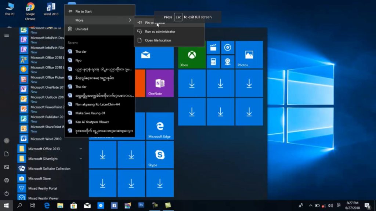Image resolution: width=376 pixels, height=211 pixels.
Task: Click the battery tray icon
Action: click(317, 206)
